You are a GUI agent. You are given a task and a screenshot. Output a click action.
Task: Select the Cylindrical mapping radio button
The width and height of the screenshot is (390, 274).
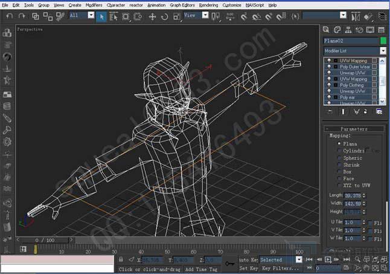(339, 151)
